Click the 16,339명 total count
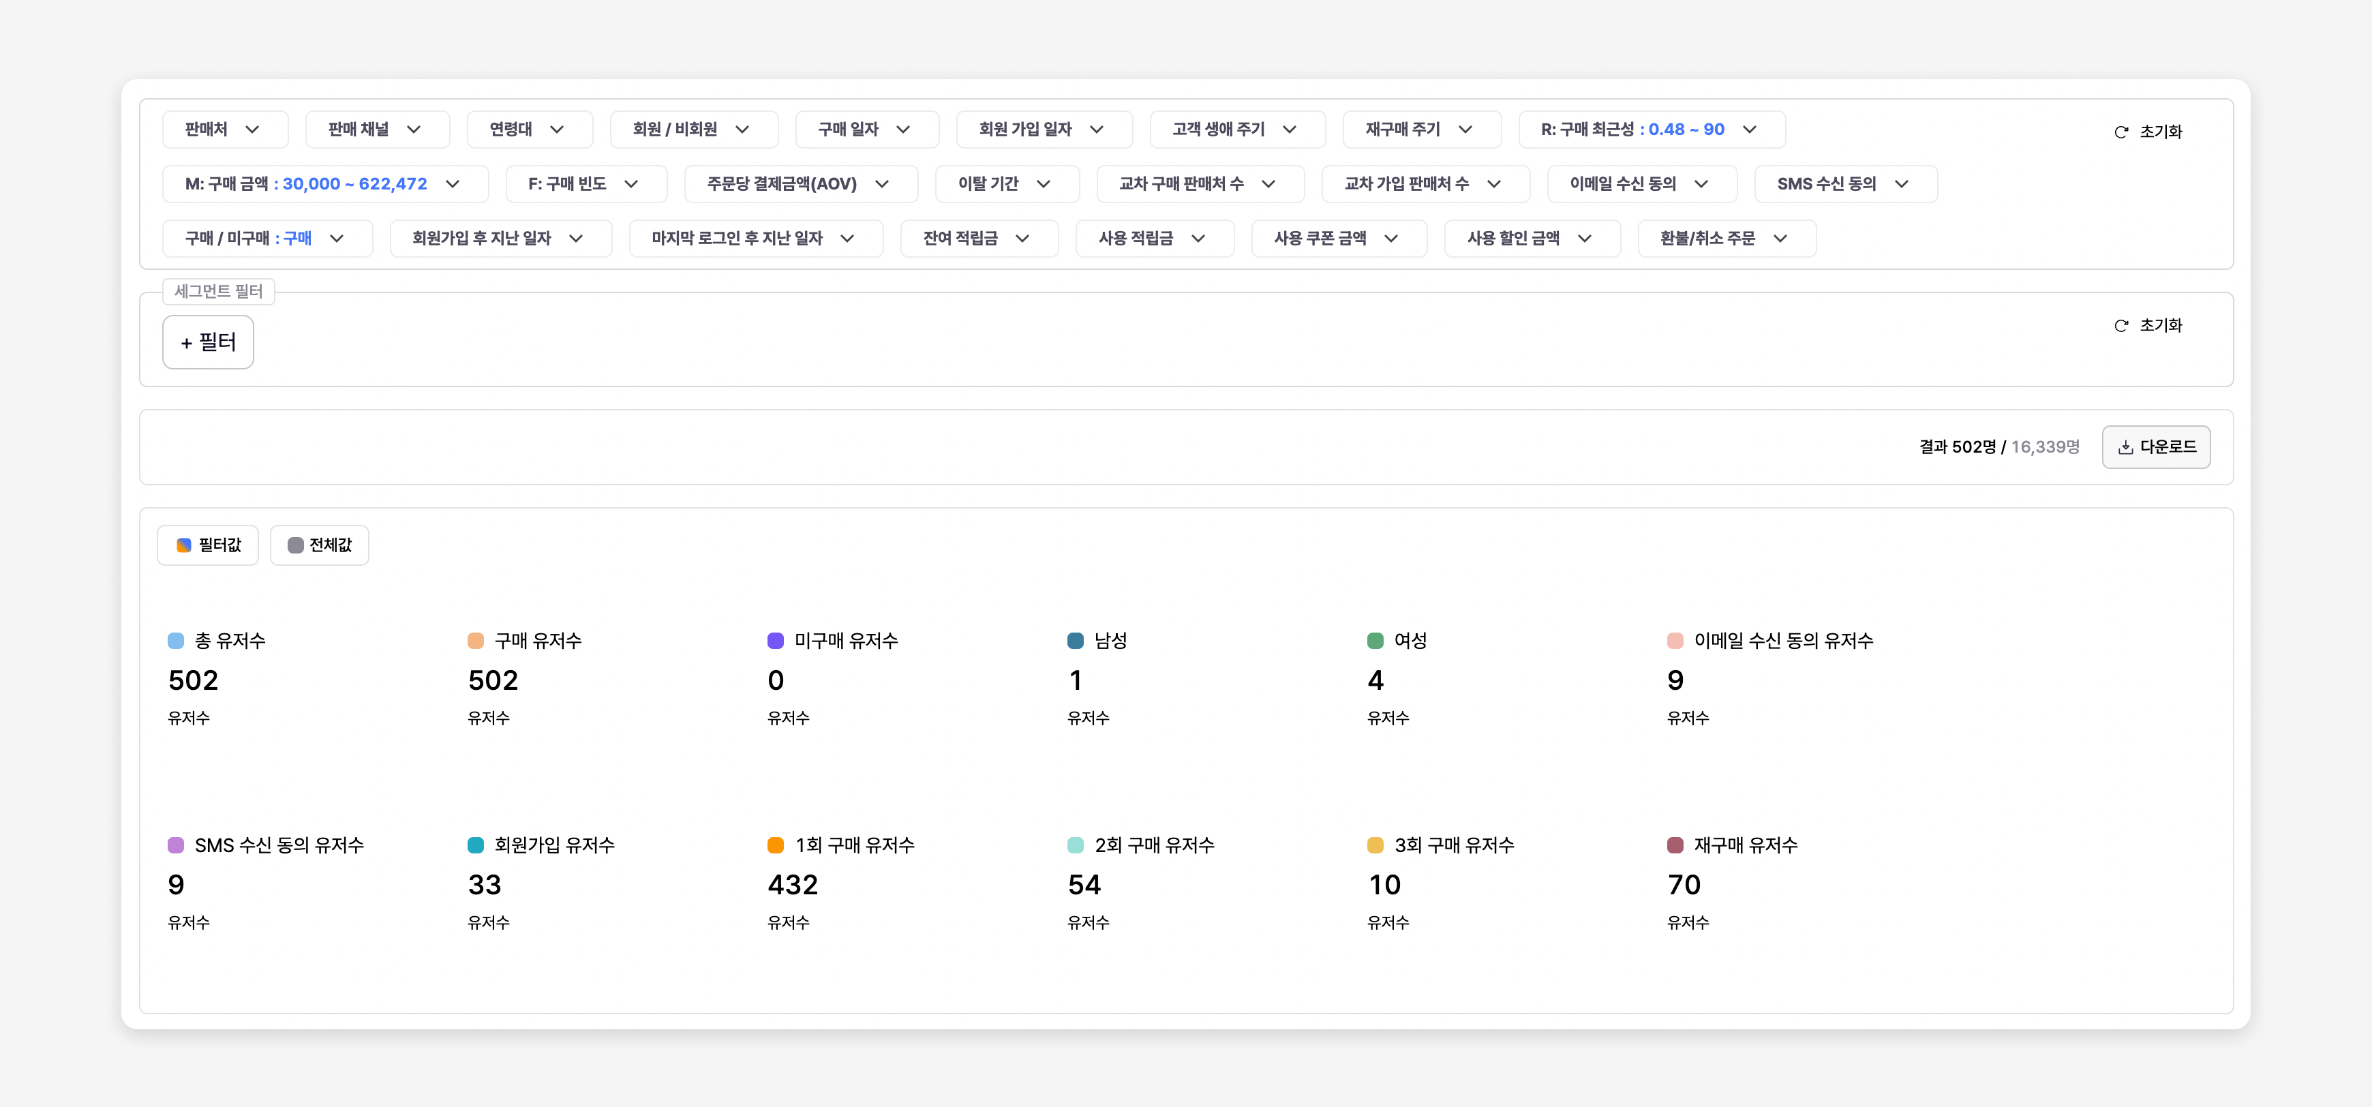The height and width of the screenshot is (1107, 2372). click(2045, 446)
